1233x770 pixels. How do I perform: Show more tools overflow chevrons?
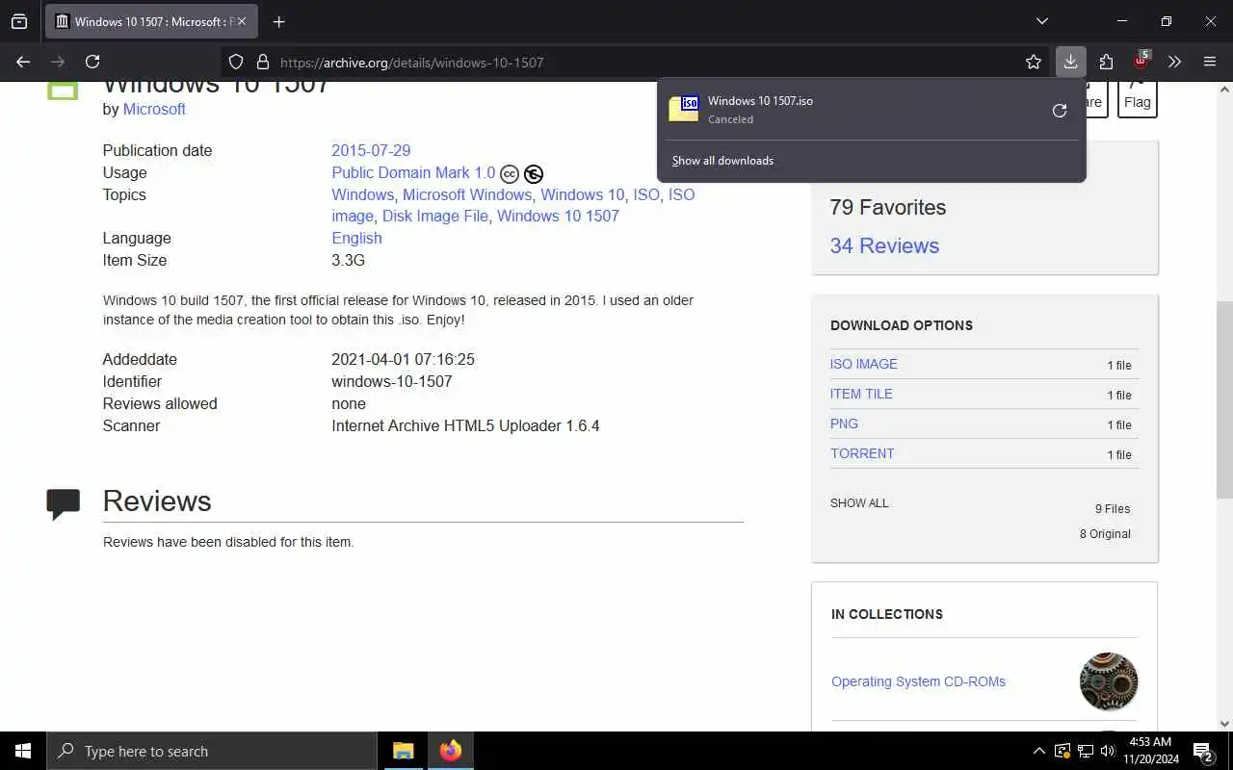(x=1174, y=62)
